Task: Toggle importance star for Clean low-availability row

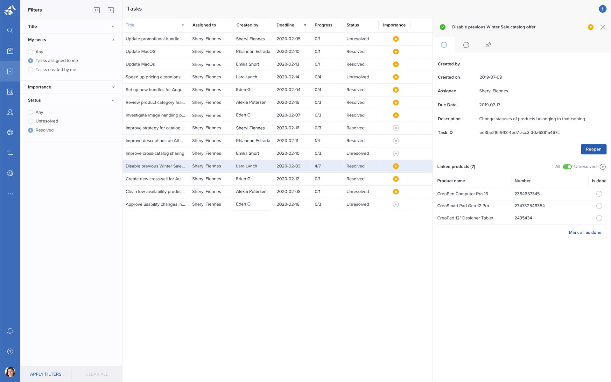Action: 396,192
